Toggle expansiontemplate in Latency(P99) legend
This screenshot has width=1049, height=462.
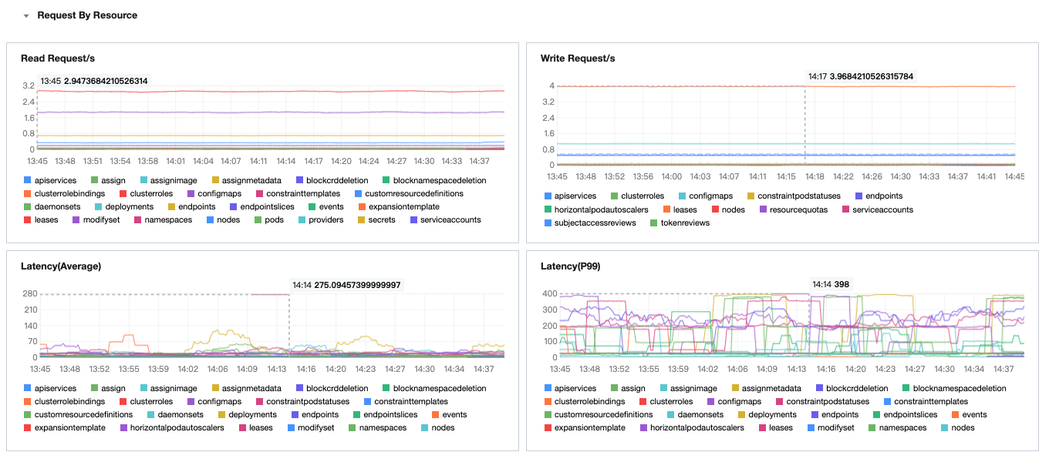click(585, 427)
